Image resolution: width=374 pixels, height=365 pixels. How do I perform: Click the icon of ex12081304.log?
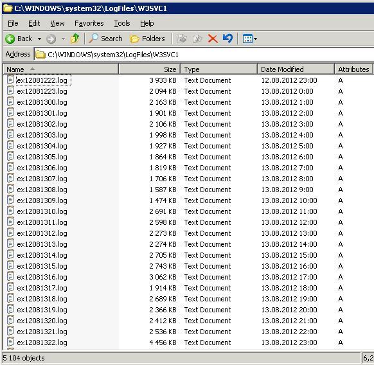10,145
